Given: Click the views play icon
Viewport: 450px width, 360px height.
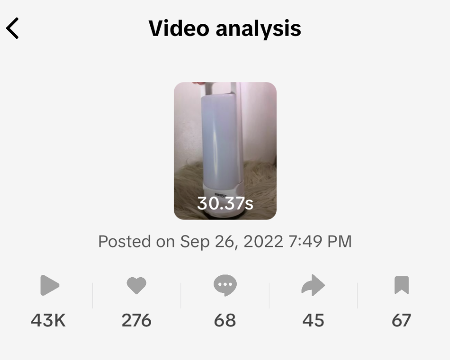Looking at the screenshot, I should coord(49,285).
